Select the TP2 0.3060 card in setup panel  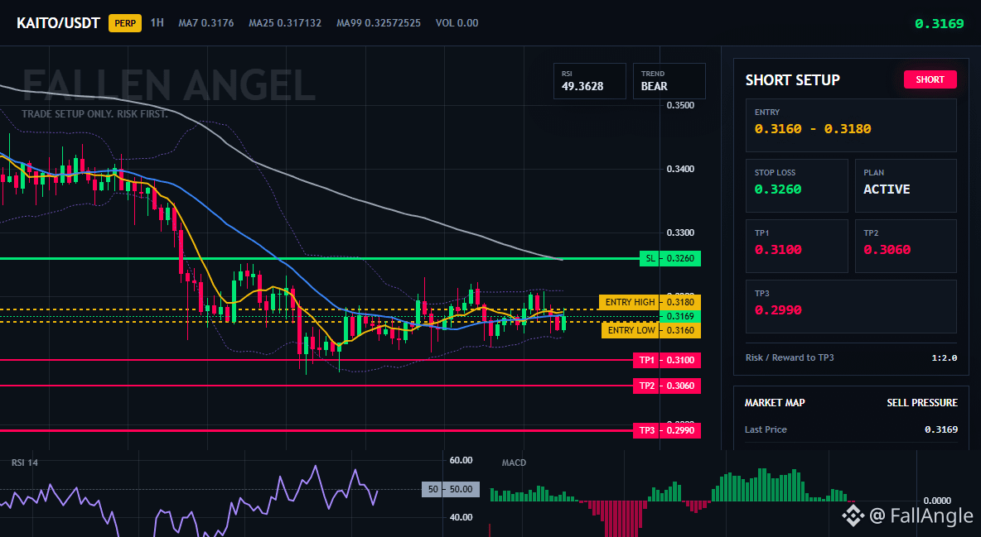pos(906,246)
